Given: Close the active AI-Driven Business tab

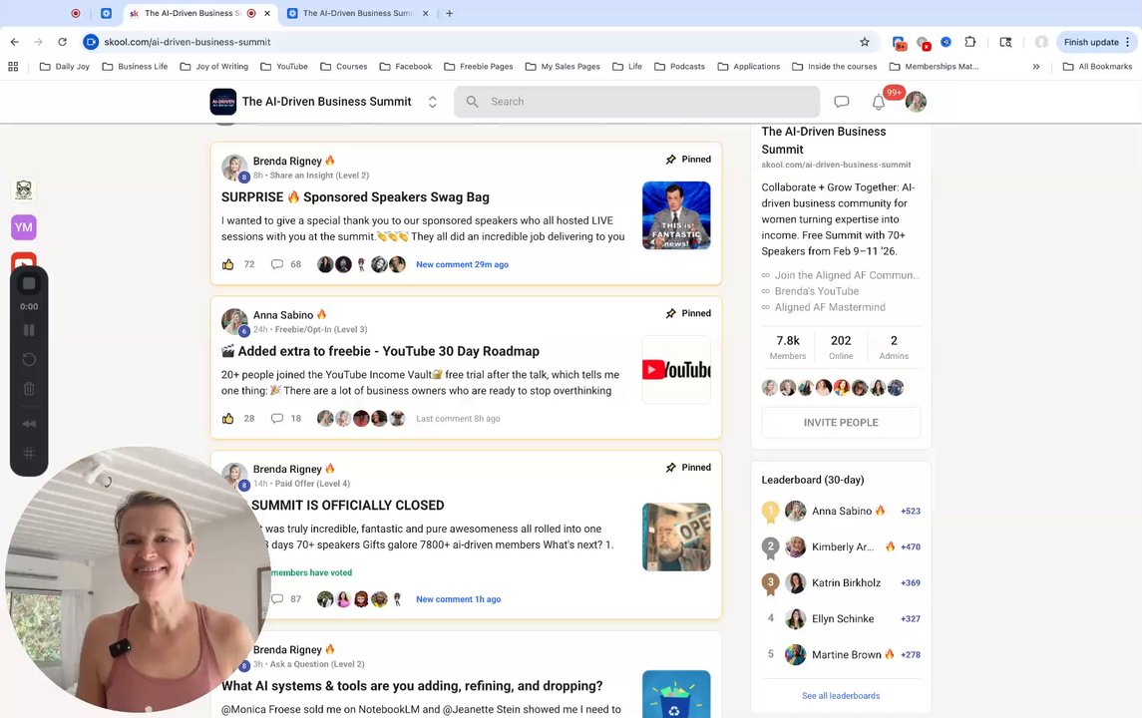Looking at the screenshot, I should (267, 13).
